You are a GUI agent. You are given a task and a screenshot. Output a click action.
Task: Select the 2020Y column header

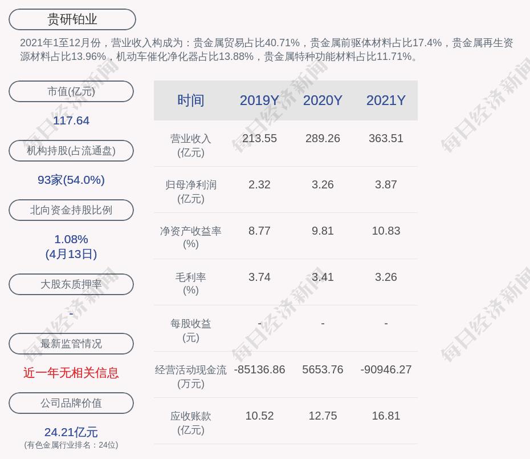tap(323, 100)
